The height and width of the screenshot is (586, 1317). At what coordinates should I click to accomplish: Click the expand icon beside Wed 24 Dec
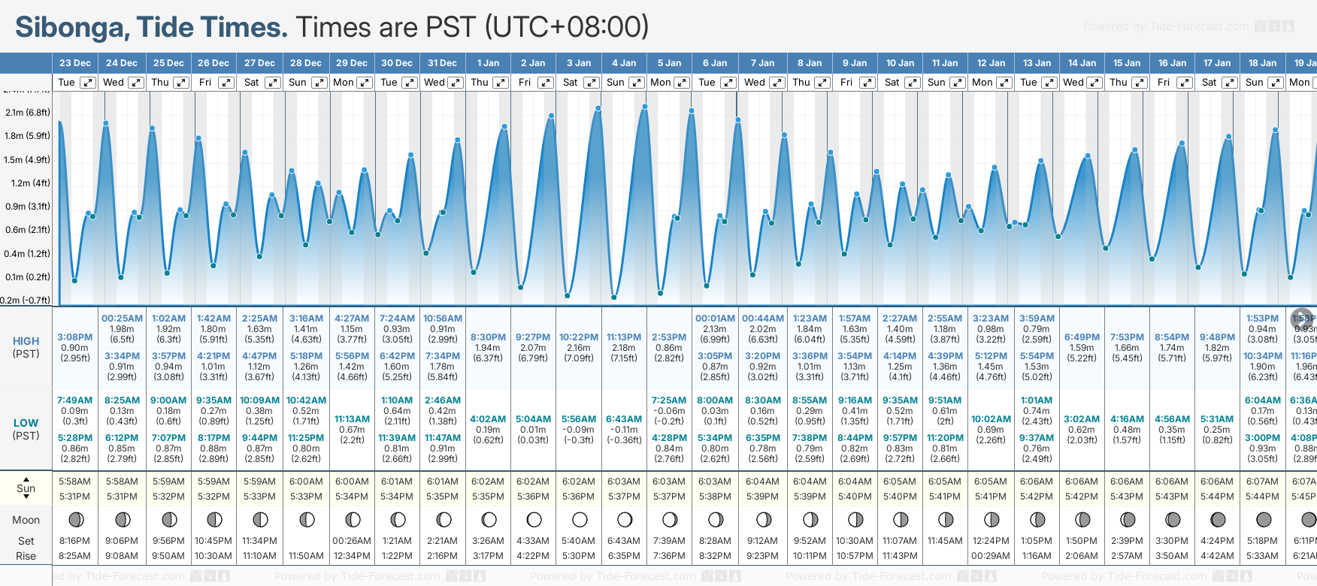coord(135,83)
